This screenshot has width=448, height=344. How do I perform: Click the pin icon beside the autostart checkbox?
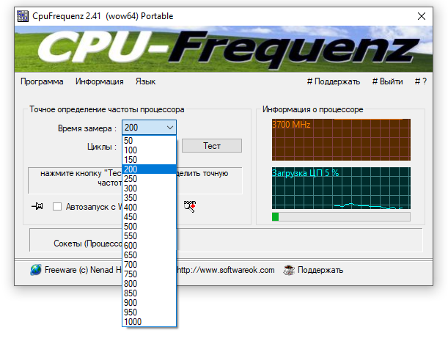coord(37,206)
